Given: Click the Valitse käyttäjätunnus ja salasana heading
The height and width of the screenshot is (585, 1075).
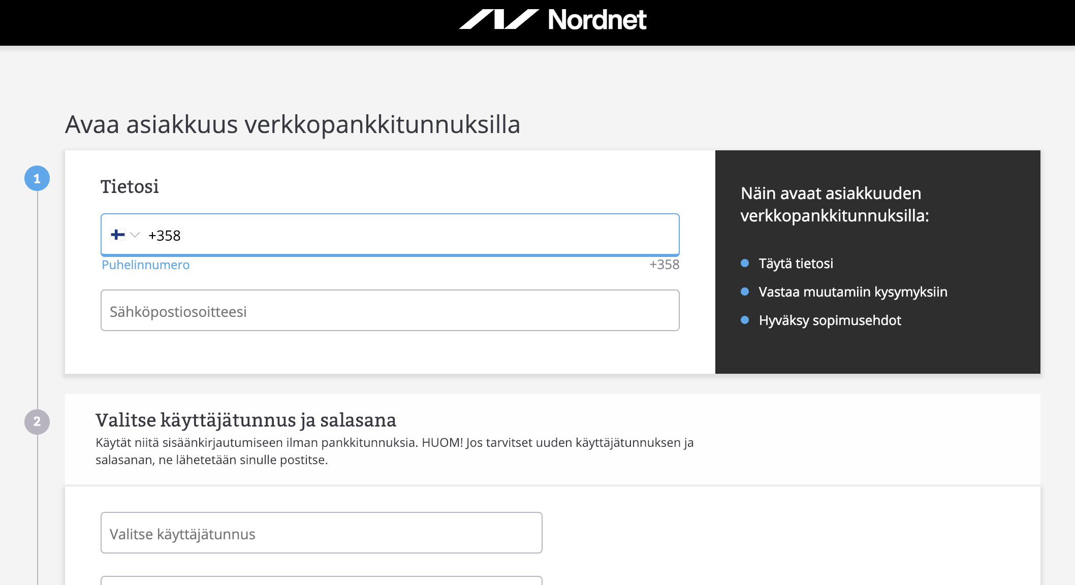Looking at the screenshot, I should pos(246,420).
